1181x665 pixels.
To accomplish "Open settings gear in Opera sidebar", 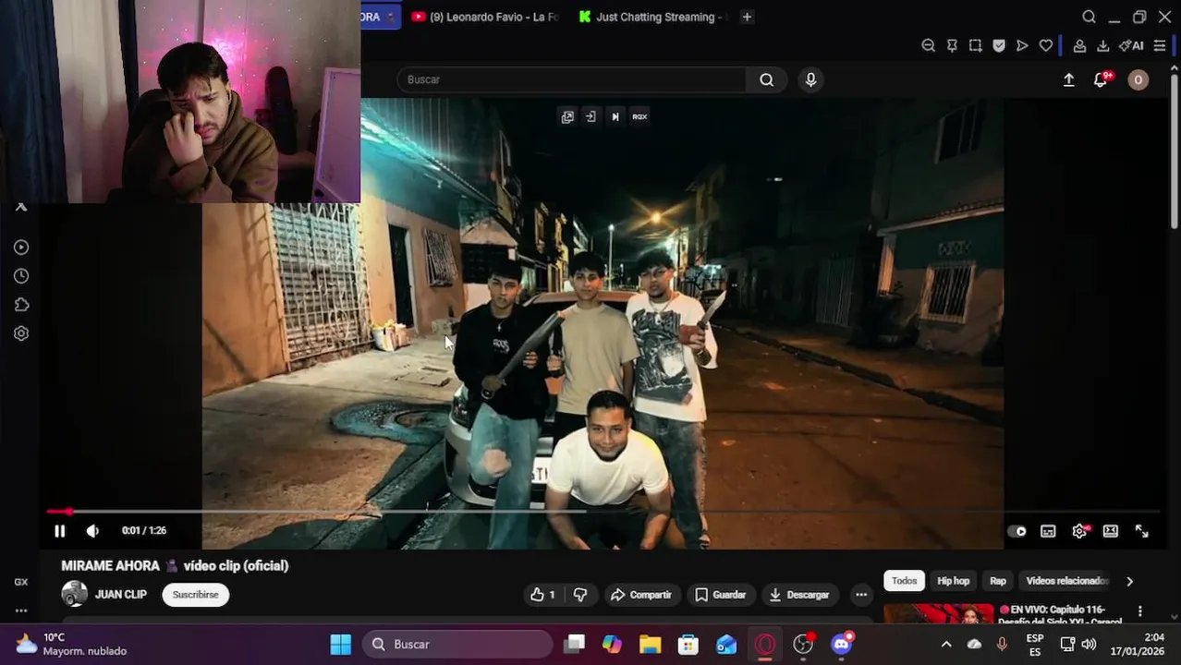I will click(x=21, y=333).
